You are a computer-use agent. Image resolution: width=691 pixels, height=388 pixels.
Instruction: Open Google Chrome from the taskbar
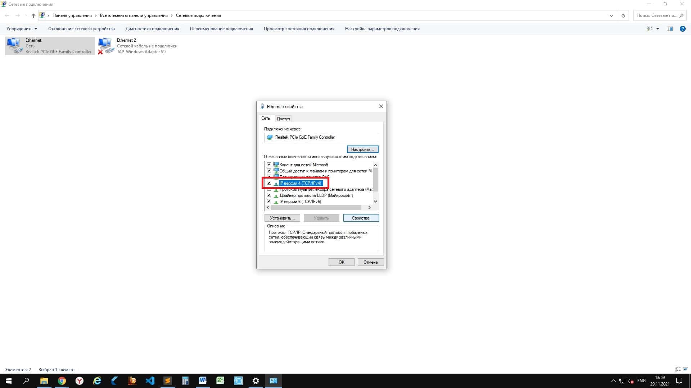coord(62,381)
